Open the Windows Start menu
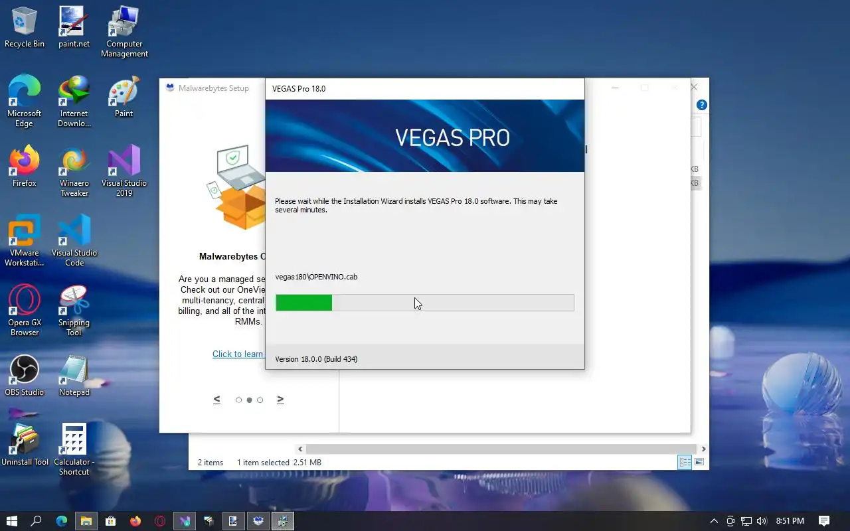This screenshot has height=531, width=850. click(11, 521)
